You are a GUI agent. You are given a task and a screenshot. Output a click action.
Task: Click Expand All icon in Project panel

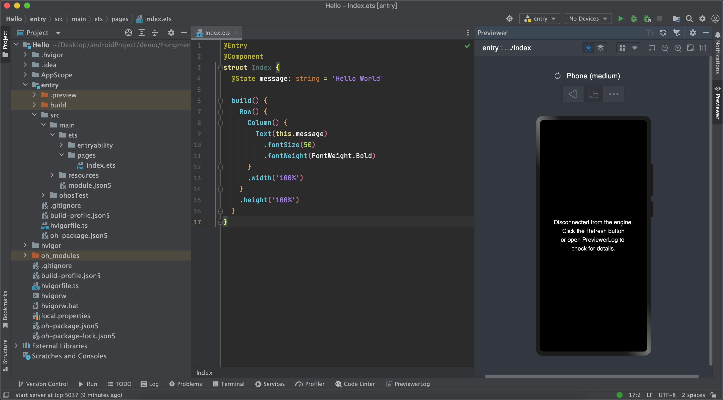141,33
